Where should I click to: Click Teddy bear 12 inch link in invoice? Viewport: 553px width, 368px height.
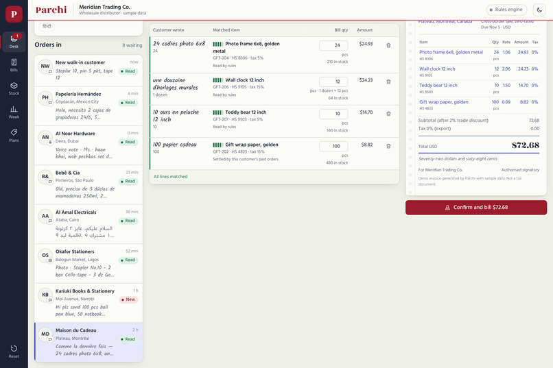pyautogui.click(x=438, y=85)
